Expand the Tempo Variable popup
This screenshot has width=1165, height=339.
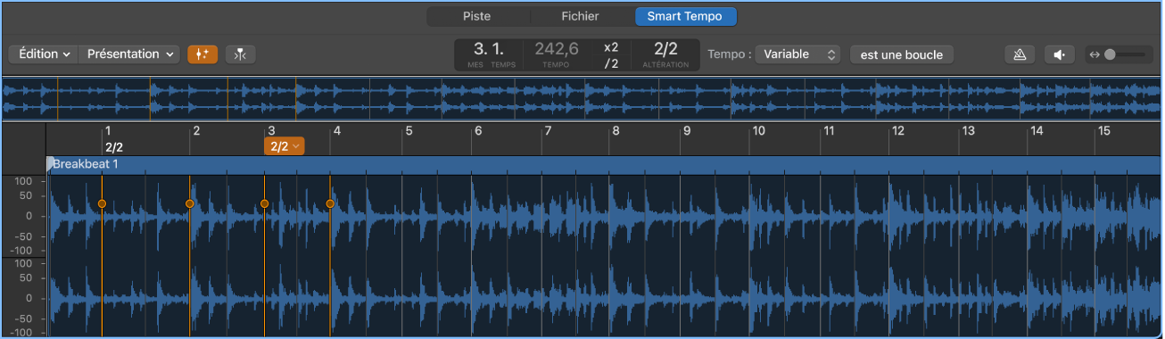click(797, 54)
